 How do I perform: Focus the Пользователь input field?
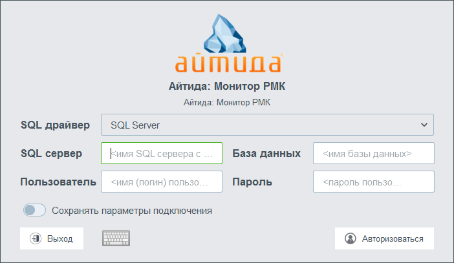tap(162, 182)
